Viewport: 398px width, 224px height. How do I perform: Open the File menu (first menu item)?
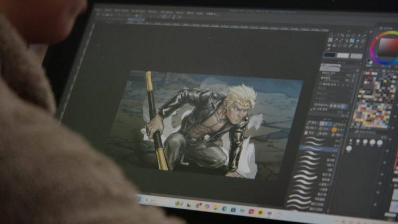coord(98,10)
